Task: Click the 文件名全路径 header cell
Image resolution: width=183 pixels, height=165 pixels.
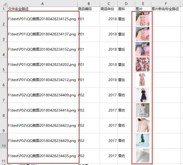Action: click(42, 9)
